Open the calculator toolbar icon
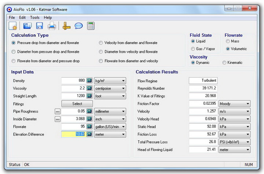This screenshot has height=174, width=264. (x=91, y=26)
